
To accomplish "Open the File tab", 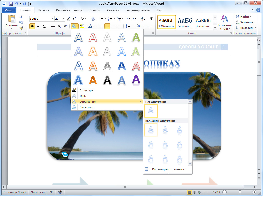I will (8, 10).
